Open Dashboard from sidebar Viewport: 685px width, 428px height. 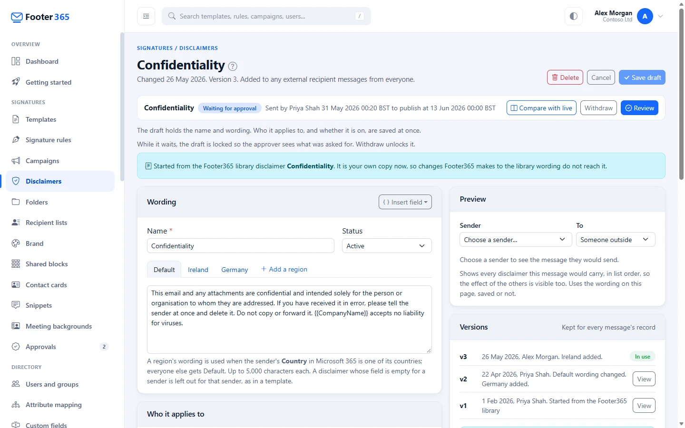(60, 61)
